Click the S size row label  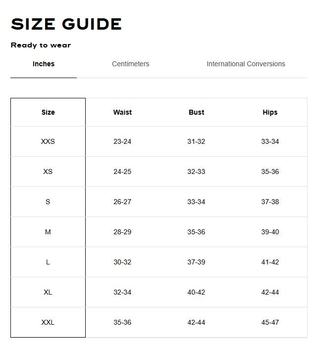(48, 202)
